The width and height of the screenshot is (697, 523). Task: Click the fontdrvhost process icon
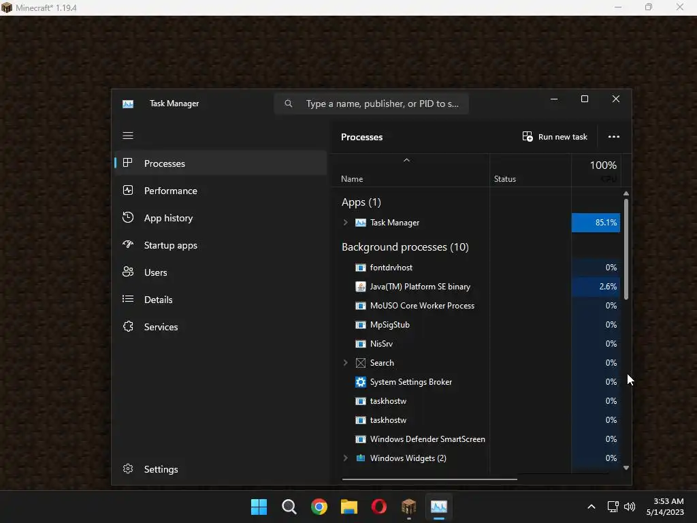(361, 267)
